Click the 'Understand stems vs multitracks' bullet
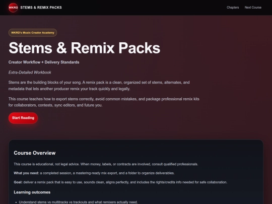Image resolution: width=272 pixels, height=204 pixels. pyautogui.click(x=78, y=202)
